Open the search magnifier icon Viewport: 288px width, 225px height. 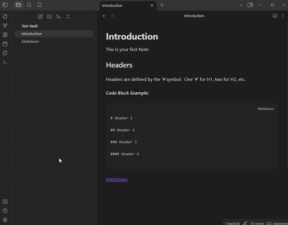click(x=29, y=5)
